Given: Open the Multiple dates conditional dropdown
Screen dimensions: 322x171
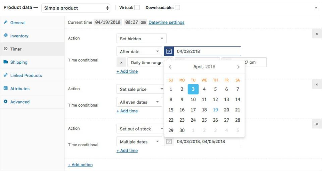Looking at the screenshot, I should click(x=139, y=142).
